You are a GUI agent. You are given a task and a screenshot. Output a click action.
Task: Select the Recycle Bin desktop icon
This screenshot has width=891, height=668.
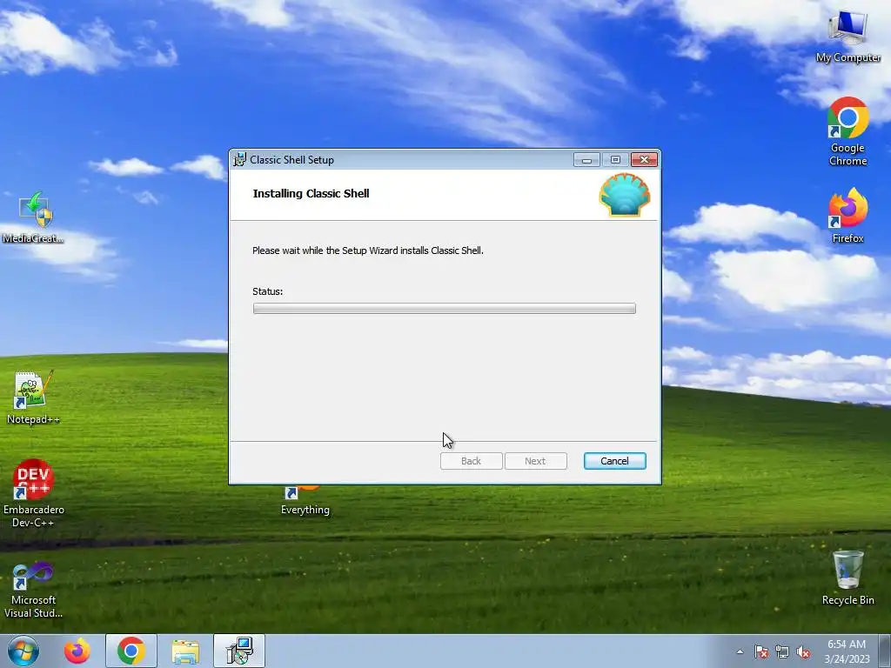pos(847,578)
